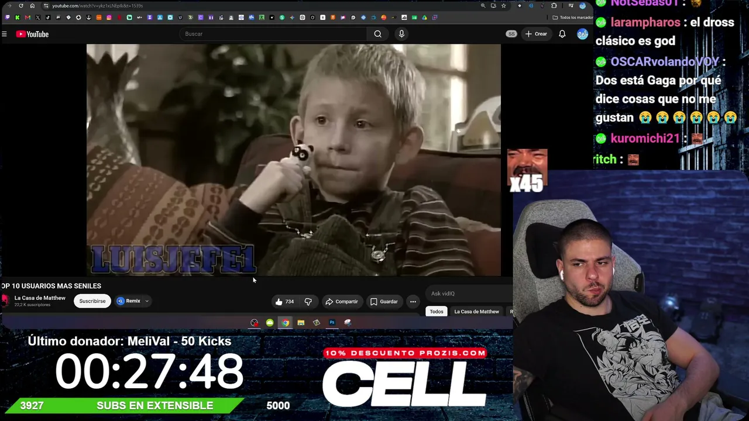Reload the page in Chrome
The height and width of the screenshot is (421, 749).
pos(21,6)
